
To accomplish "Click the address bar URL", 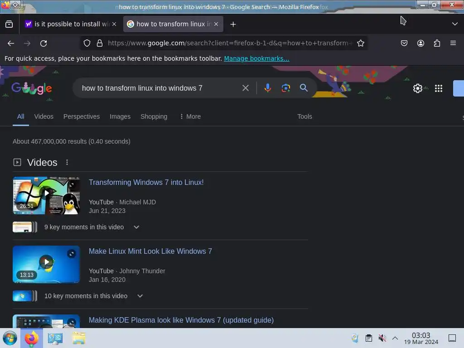I will coord(229,43).
